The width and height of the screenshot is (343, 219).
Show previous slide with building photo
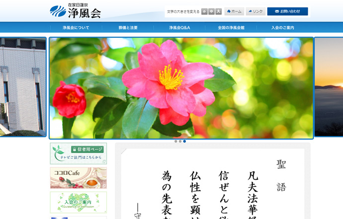point(23,87)
